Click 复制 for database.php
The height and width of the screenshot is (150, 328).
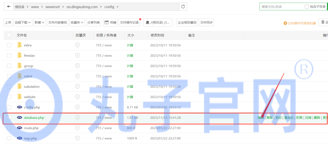(x=269, y=118)
